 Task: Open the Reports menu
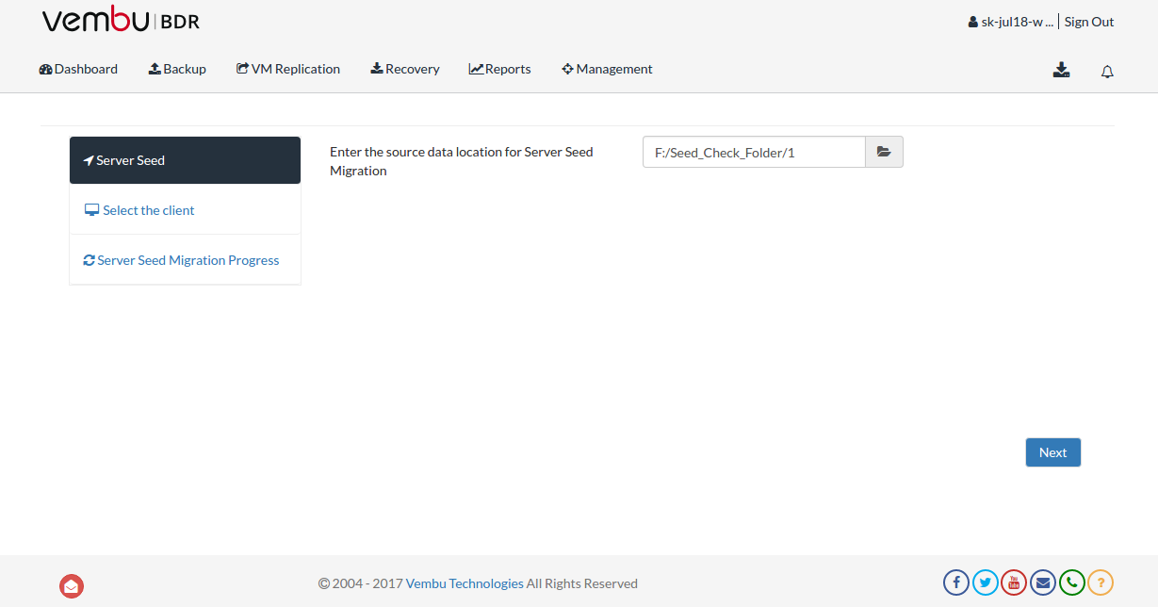click(x=500, y=69)
